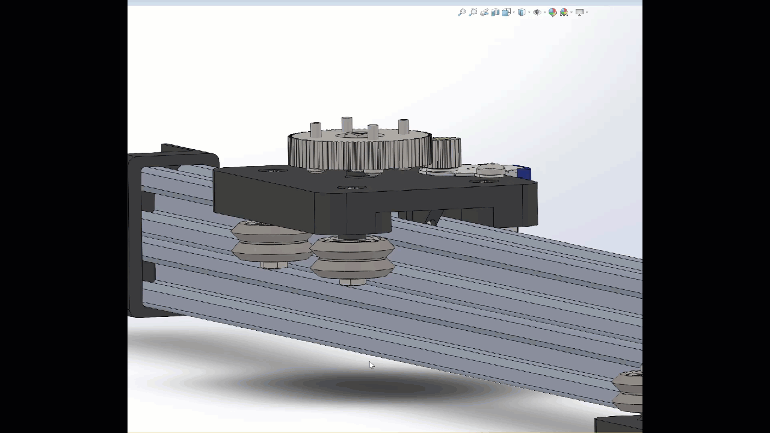Click the Zoom to Fit icon
Viewport: 770px width, 433px height.
[x=462, y=12]
